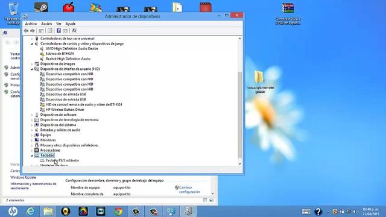Select Mouse y otros dispositivos señaladores
The image size is (386, 217).
pyautogui.click(x=69, y=145)
